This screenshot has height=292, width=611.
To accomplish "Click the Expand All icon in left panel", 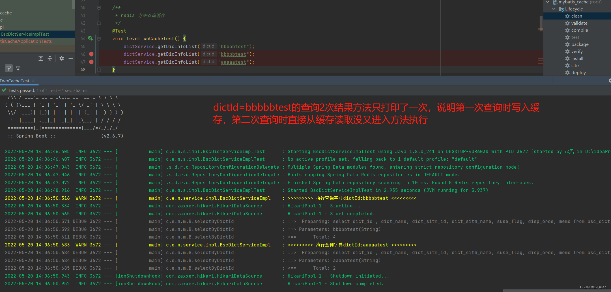I will tap(41, 58).
